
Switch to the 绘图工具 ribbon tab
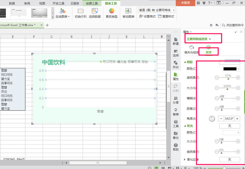pyautogui.click(x=92, y=3)
